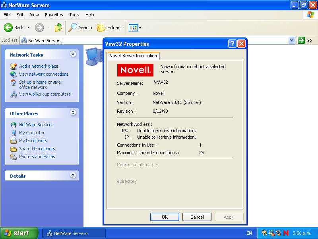Viewport: 318px width, 239px height.
Task: Click the Printers and Faxes icon
Action: (x=14, y=157)
